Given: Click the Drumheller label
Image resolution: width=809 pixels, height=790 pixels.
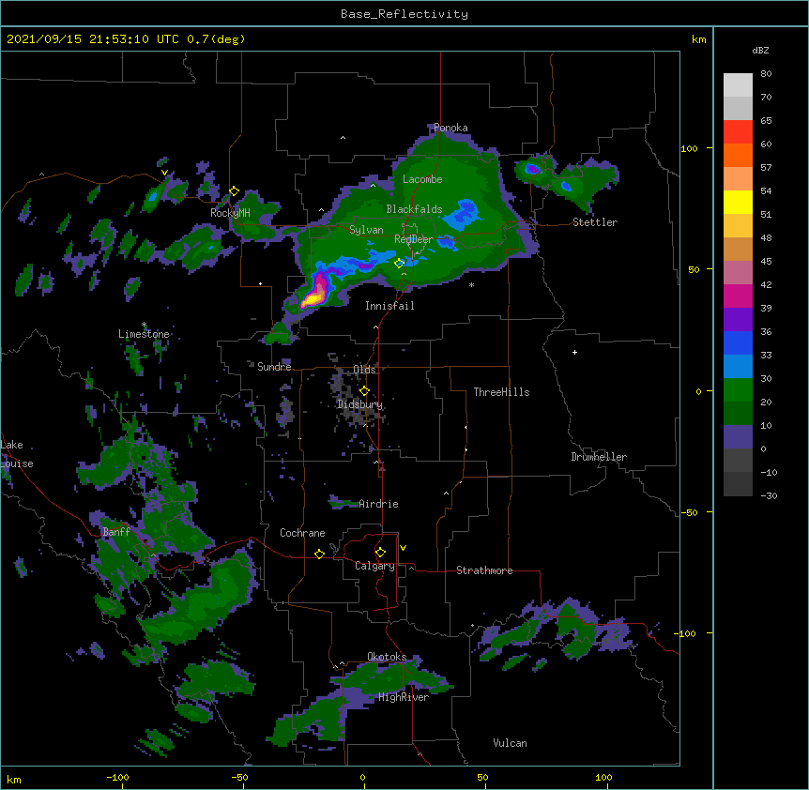Looking at the screenshot, I should coord(599,457).
